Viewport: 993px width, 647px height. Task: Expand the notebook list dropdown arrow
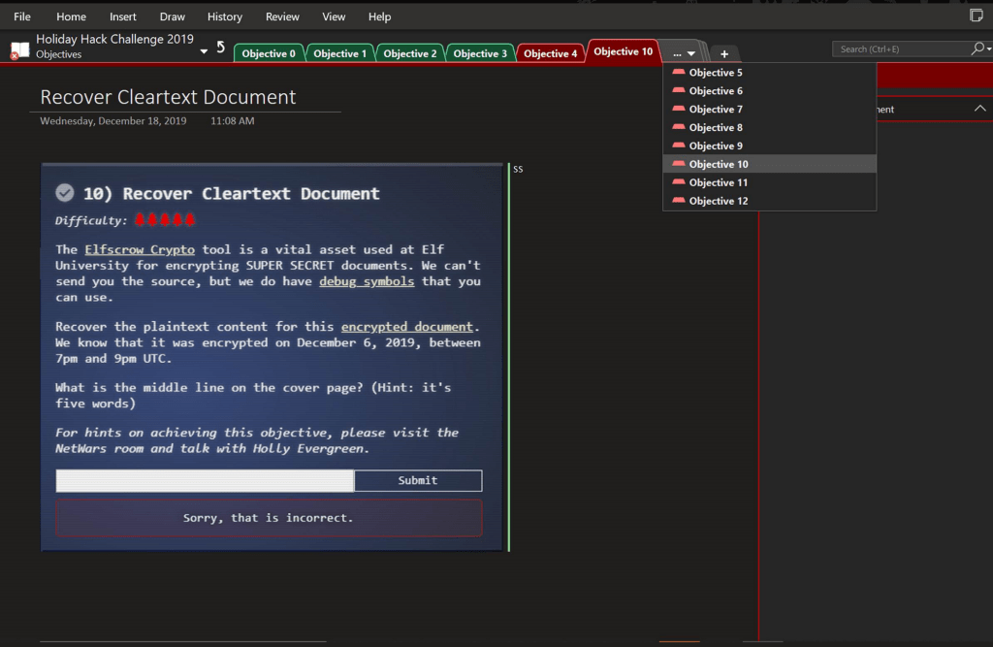point(204,51)
